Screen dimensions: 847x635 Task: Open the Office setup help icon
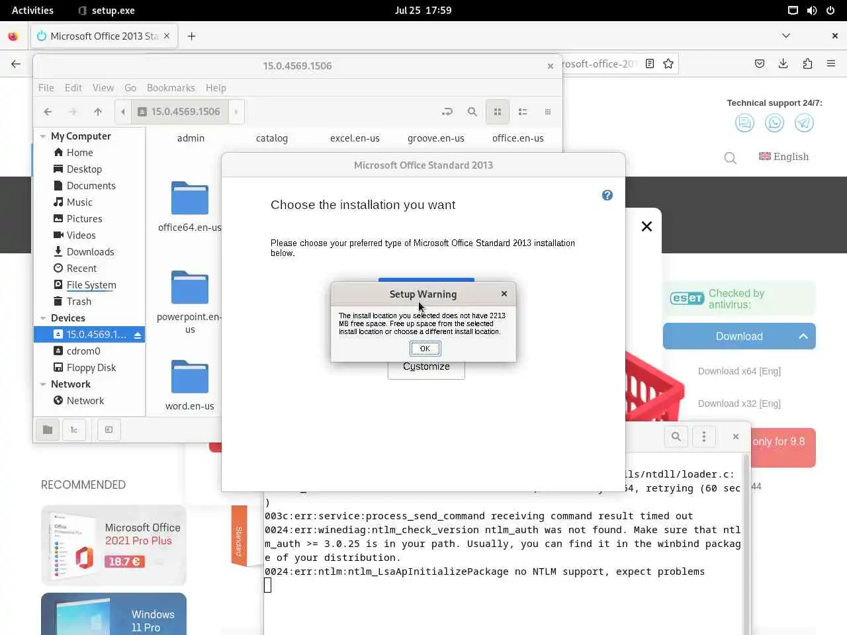[607, 195]
